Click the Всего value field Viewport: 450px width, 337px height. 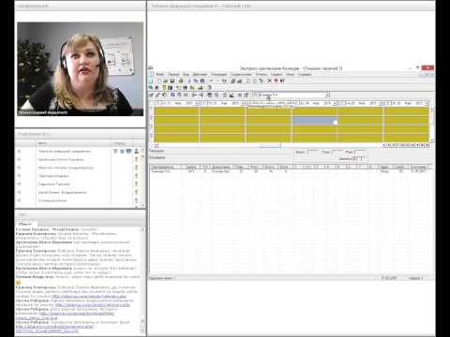(x=313, y=153)
